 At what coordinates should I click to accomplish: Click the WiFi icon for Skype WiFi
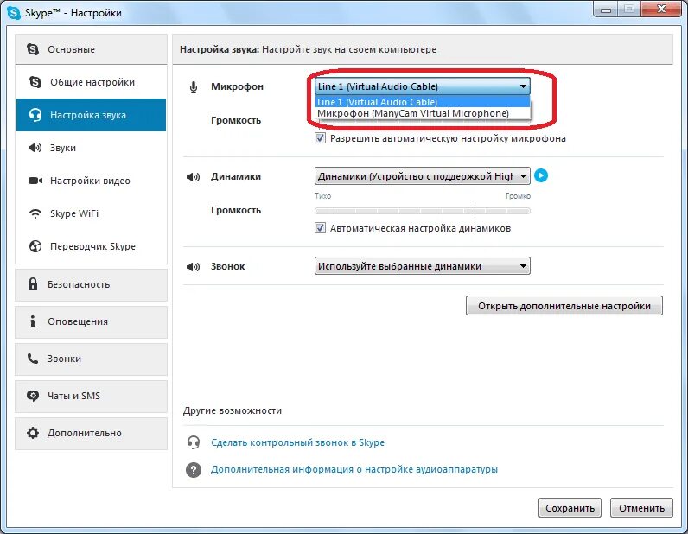click(x=35, y=213)
